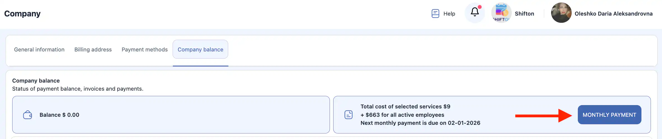Click the name Oleshko Daria Aleksandrovna

tap(613, 14)
